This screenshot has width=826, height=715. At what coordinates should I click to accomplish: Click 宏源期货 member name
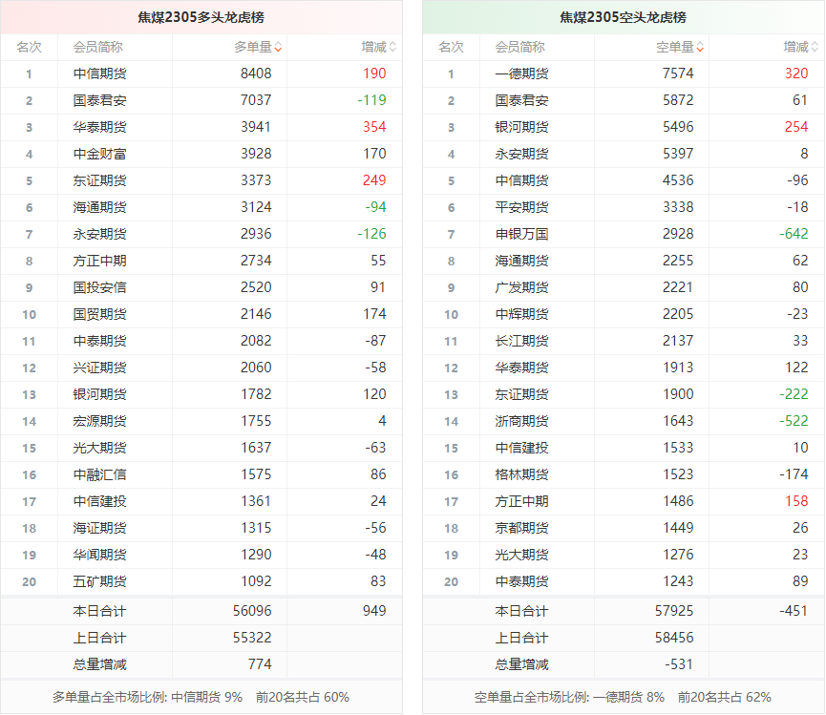99,421
